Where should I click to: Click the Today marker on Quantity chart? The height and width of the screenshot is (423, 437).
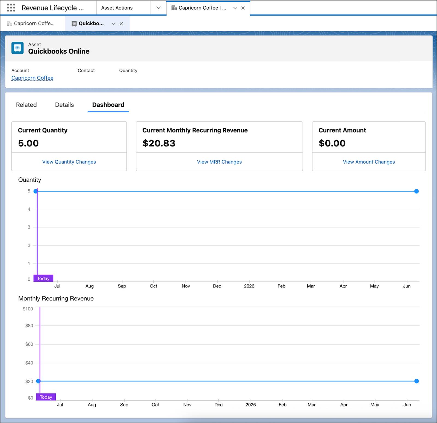43,278
